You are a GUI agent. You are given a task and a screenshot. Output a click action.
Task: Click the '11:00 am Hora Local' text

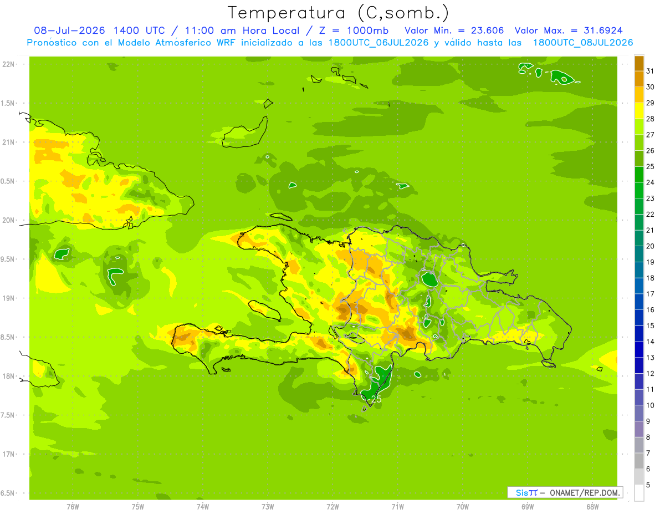[242, 30]
